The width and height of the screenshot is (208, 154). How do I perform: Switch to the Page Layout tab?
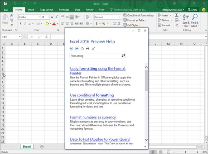point(46,10)
